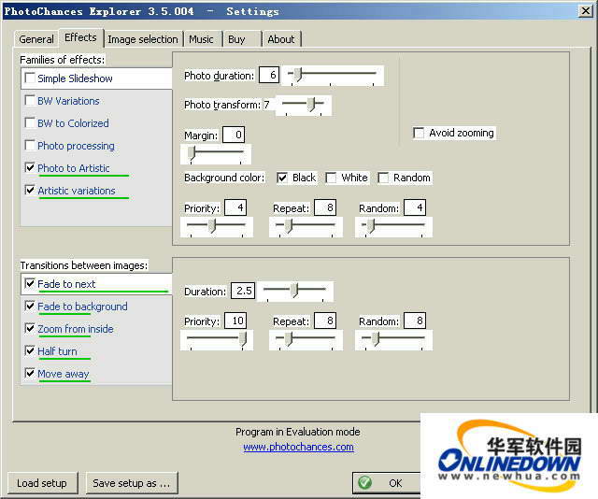Select the Photo to Artistic label
598x499 pixels.
pos(74,168)
